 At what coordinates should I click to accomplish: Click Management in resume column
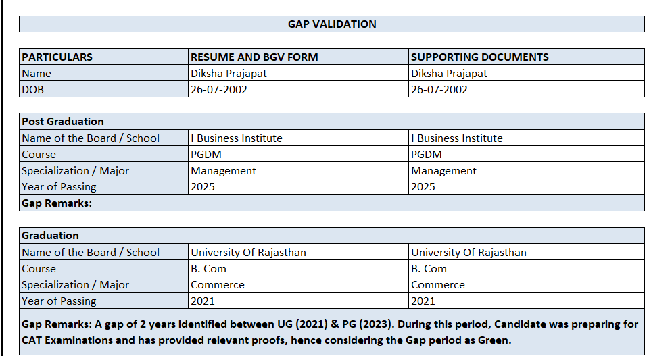tap(223, 171)
